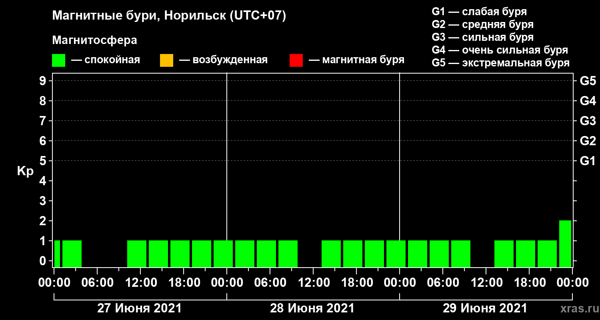Click the Kp 1 bar at 06:00 on 28 June

point(266,254)
